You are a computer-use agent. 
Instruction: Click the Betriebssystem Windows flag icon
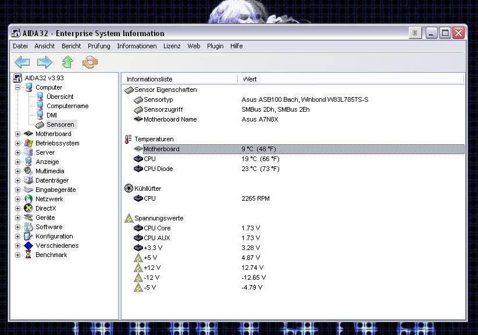(28, 143)
